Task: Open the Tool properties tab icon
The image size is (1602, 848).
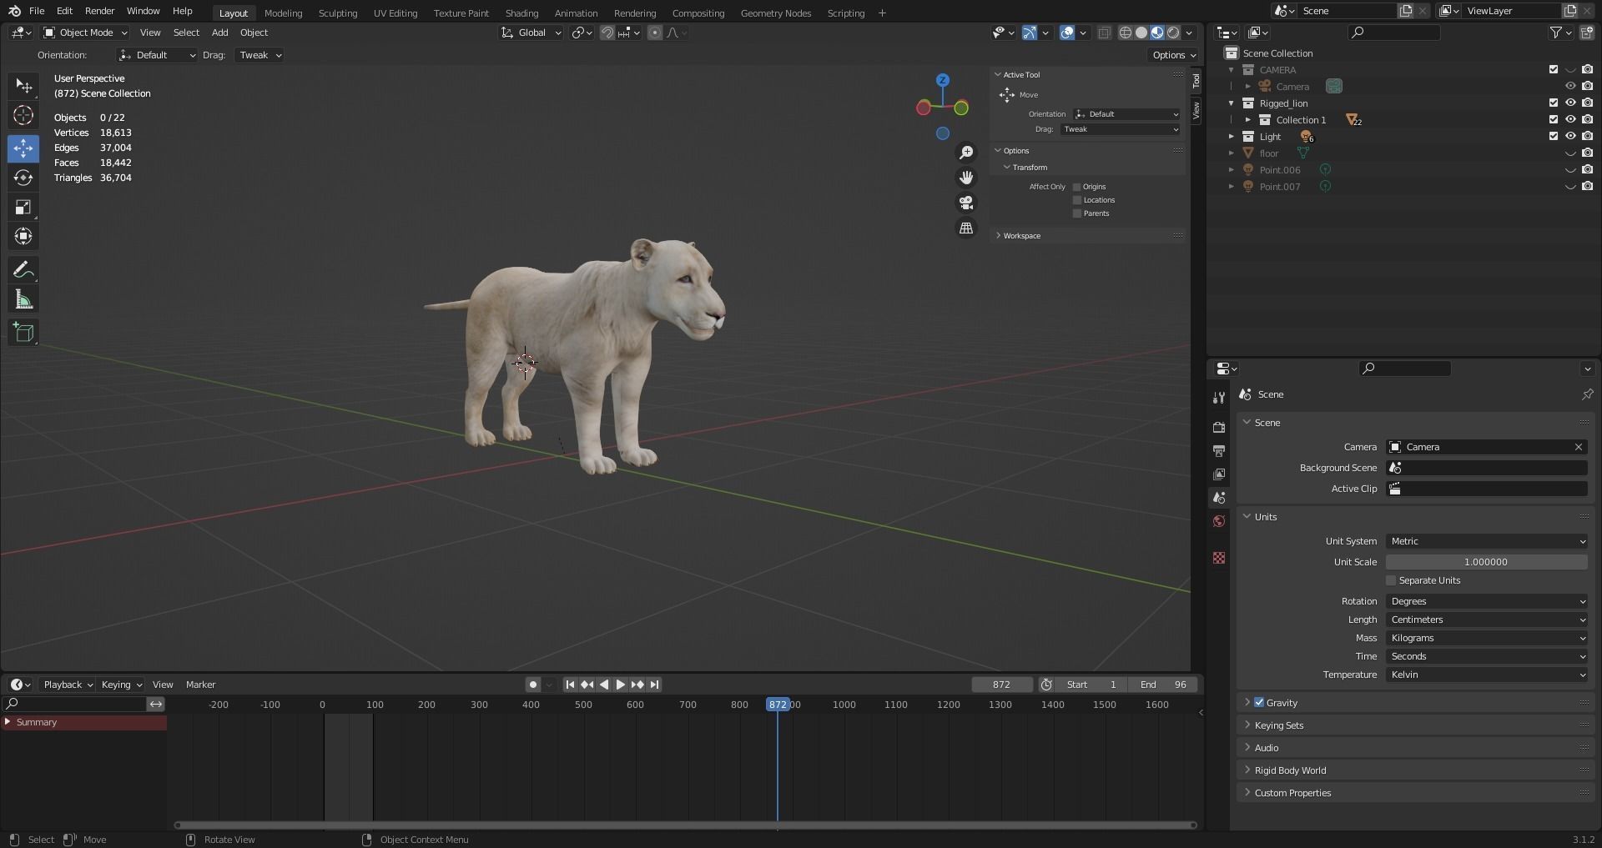Action: pyautogui.click(x=1219, y=398)
